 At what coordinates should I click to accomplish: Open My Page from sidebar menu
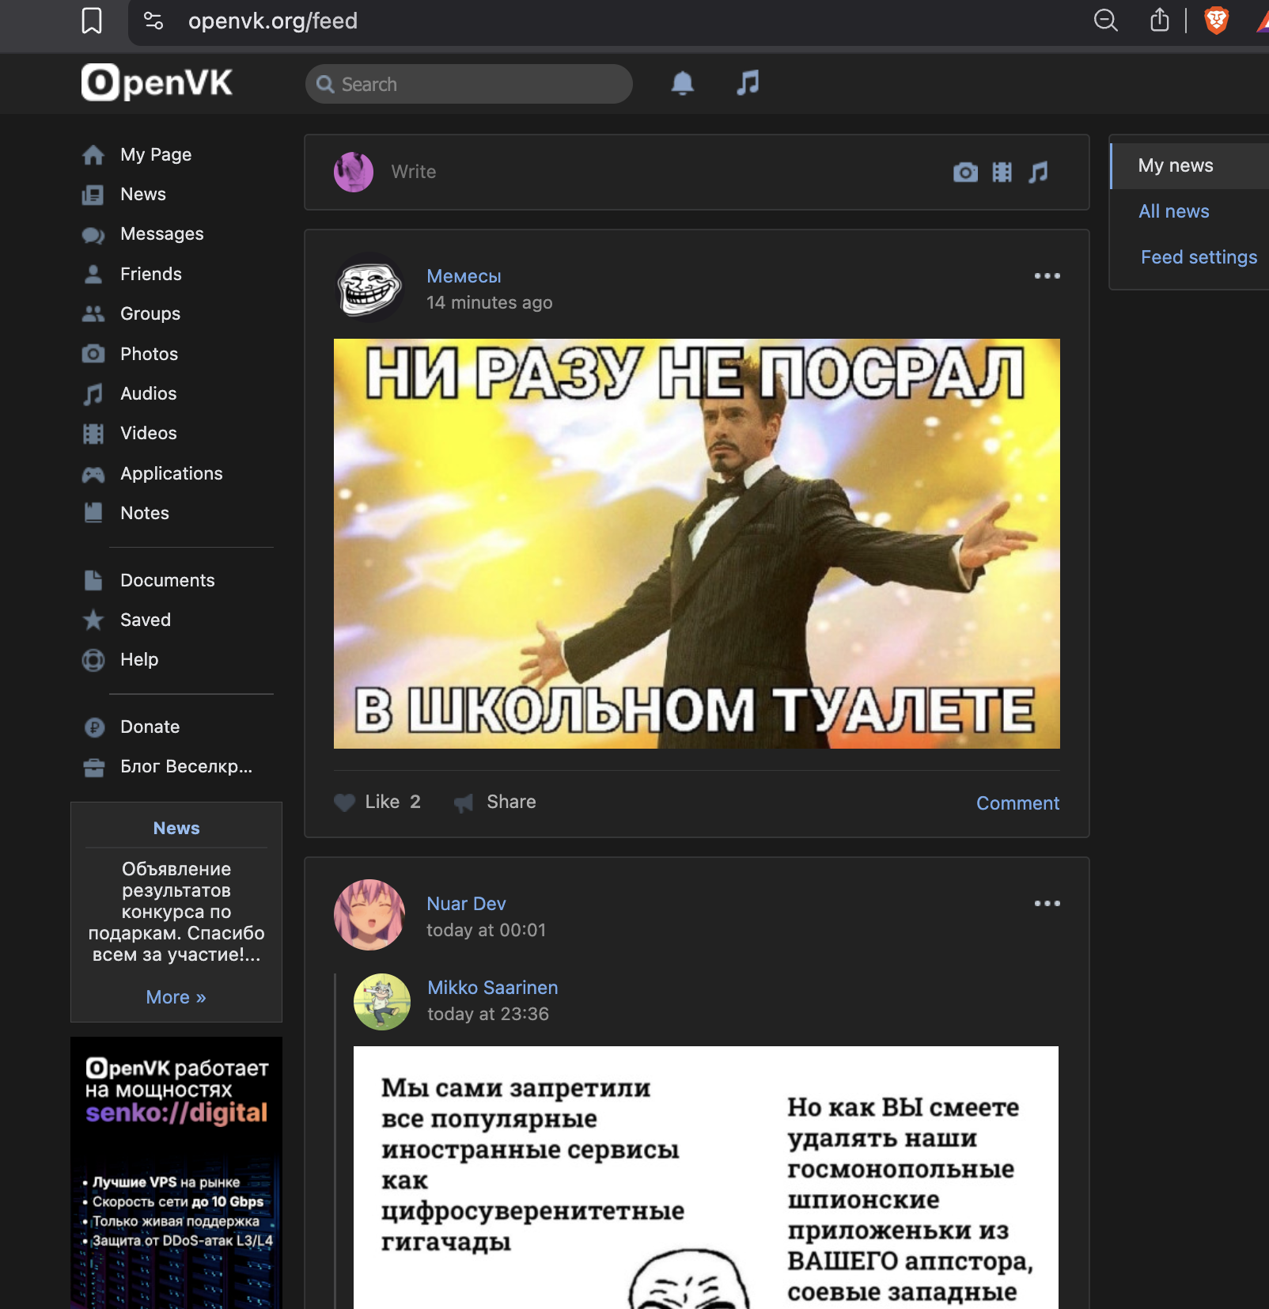[x=156, y=155]
